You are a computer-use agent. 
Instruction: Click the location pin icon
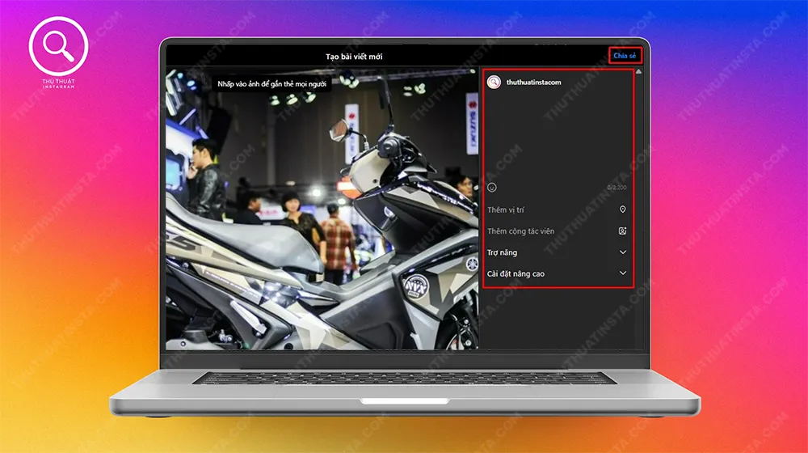[622, 210]
